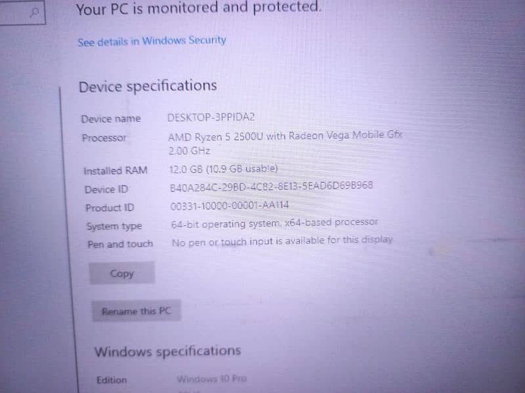Click the Windows 10 Pro edition value
Viewport: 525px width, 393px height.
click(211, 379)
